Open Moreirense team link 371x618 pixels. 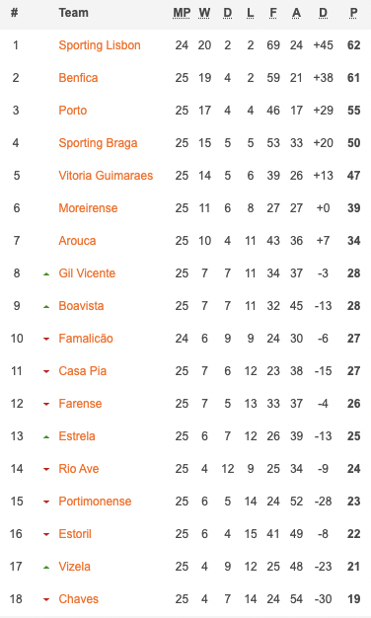88,208
